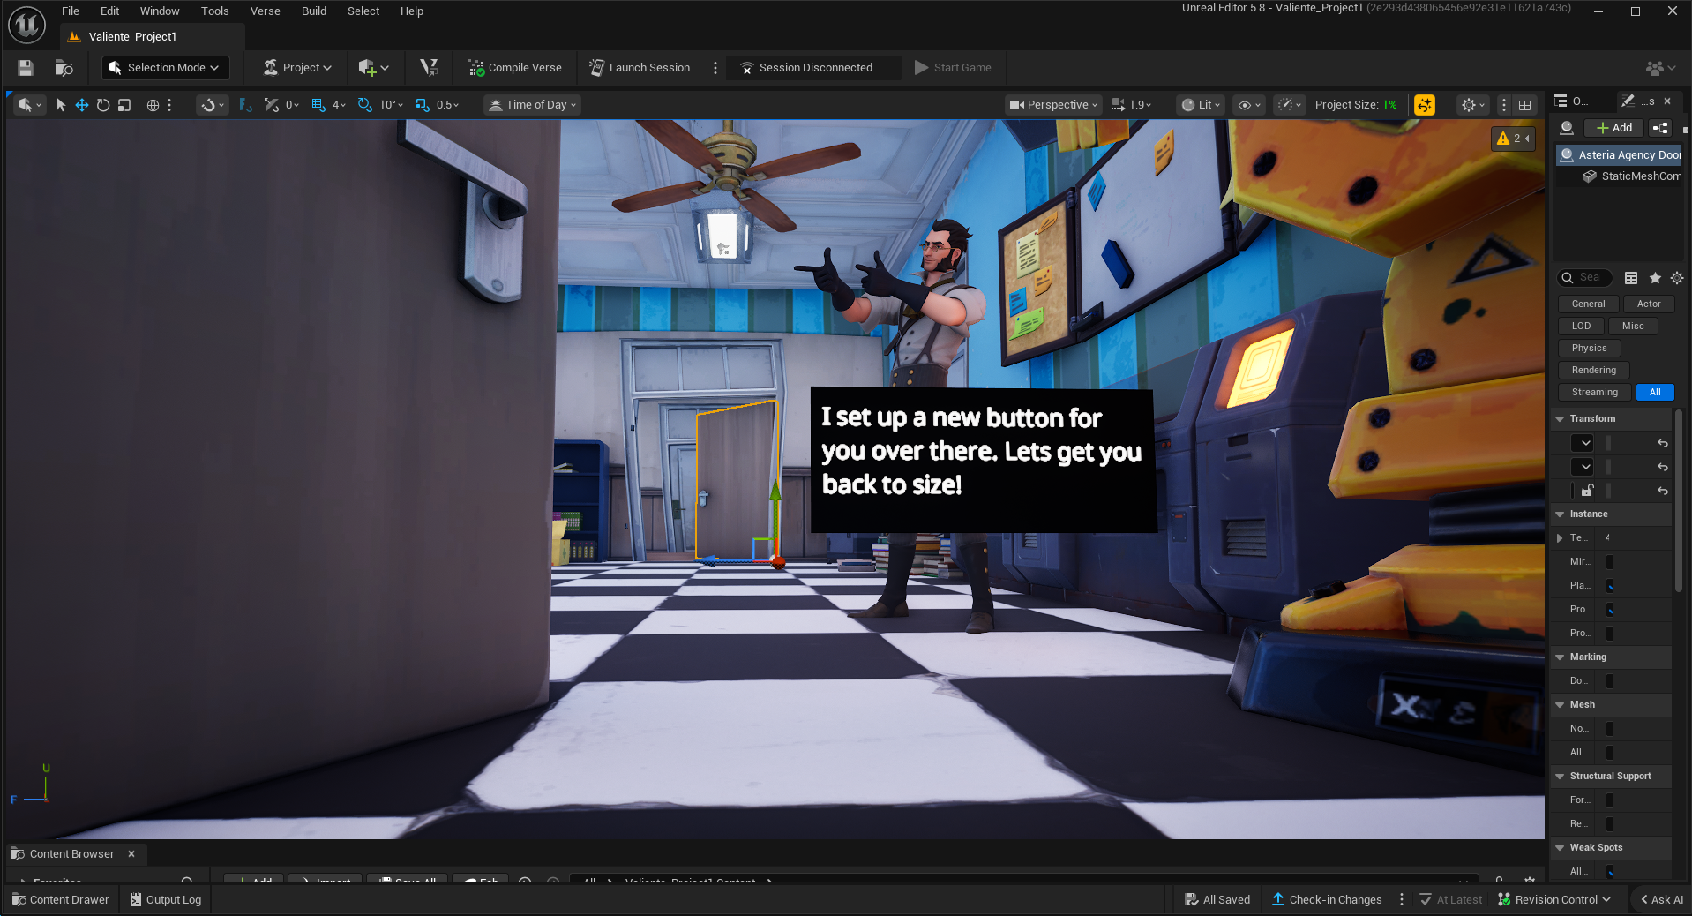1692x916 pixels.
Task: Open viewport settings gear dropdown
Action: pyautogui.click(x=1472, y=105)
